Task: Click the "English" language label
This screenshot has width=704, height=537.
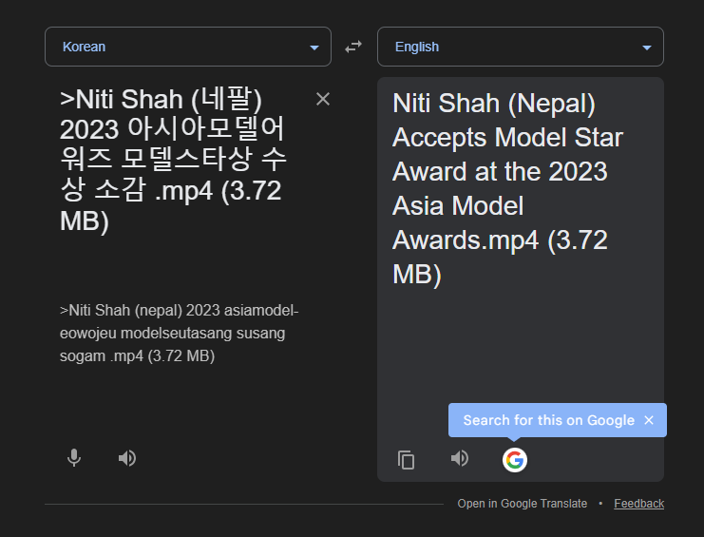Action: pyautogui.click(x=417, y=47)
